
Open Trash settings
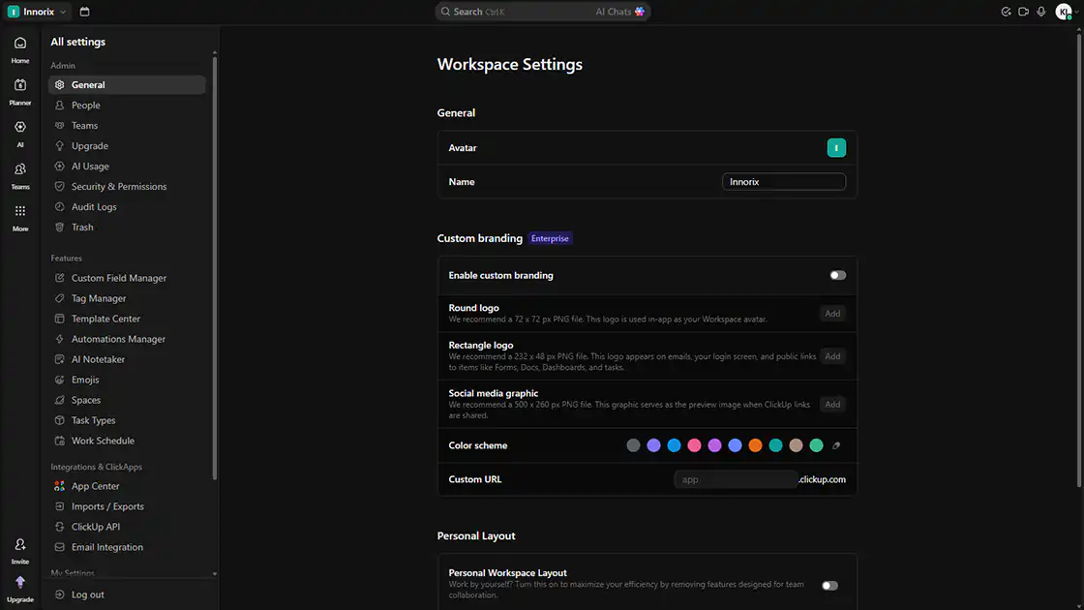pos(127,228)
